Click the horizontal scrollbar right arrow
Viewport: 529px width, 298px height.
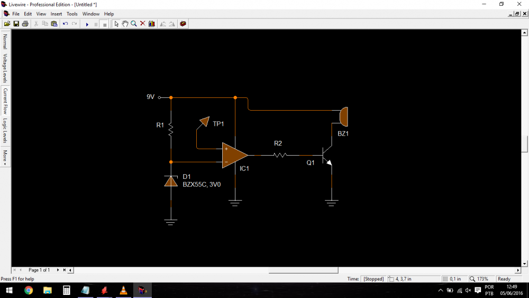[x=518, y=270]
